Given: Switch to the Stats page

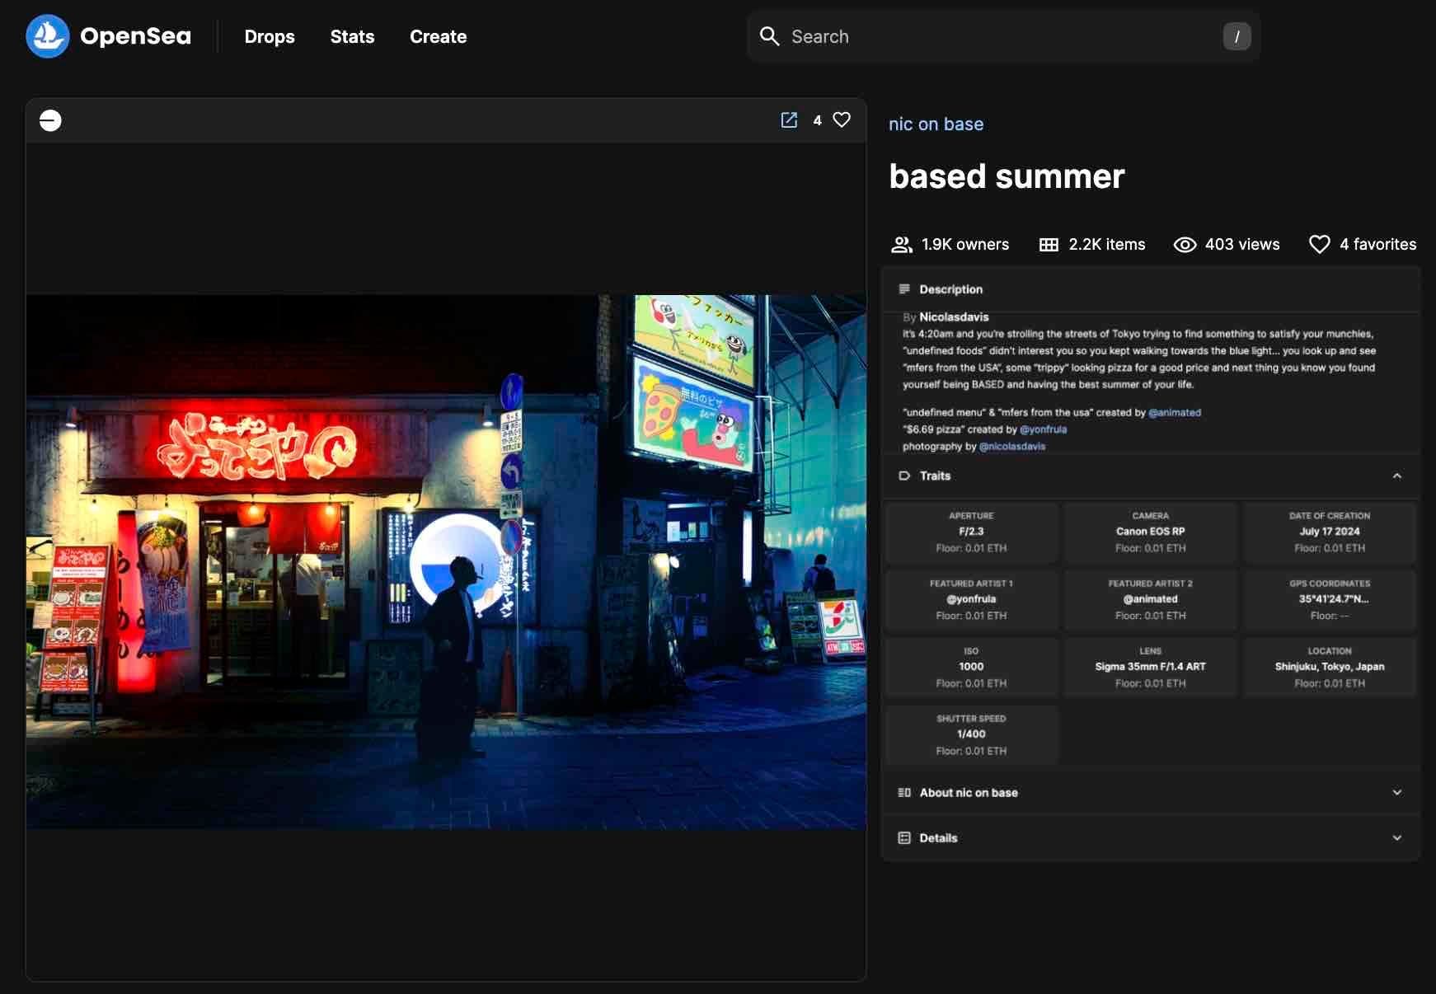Looking at the screenshot, I should click(352, 36).
